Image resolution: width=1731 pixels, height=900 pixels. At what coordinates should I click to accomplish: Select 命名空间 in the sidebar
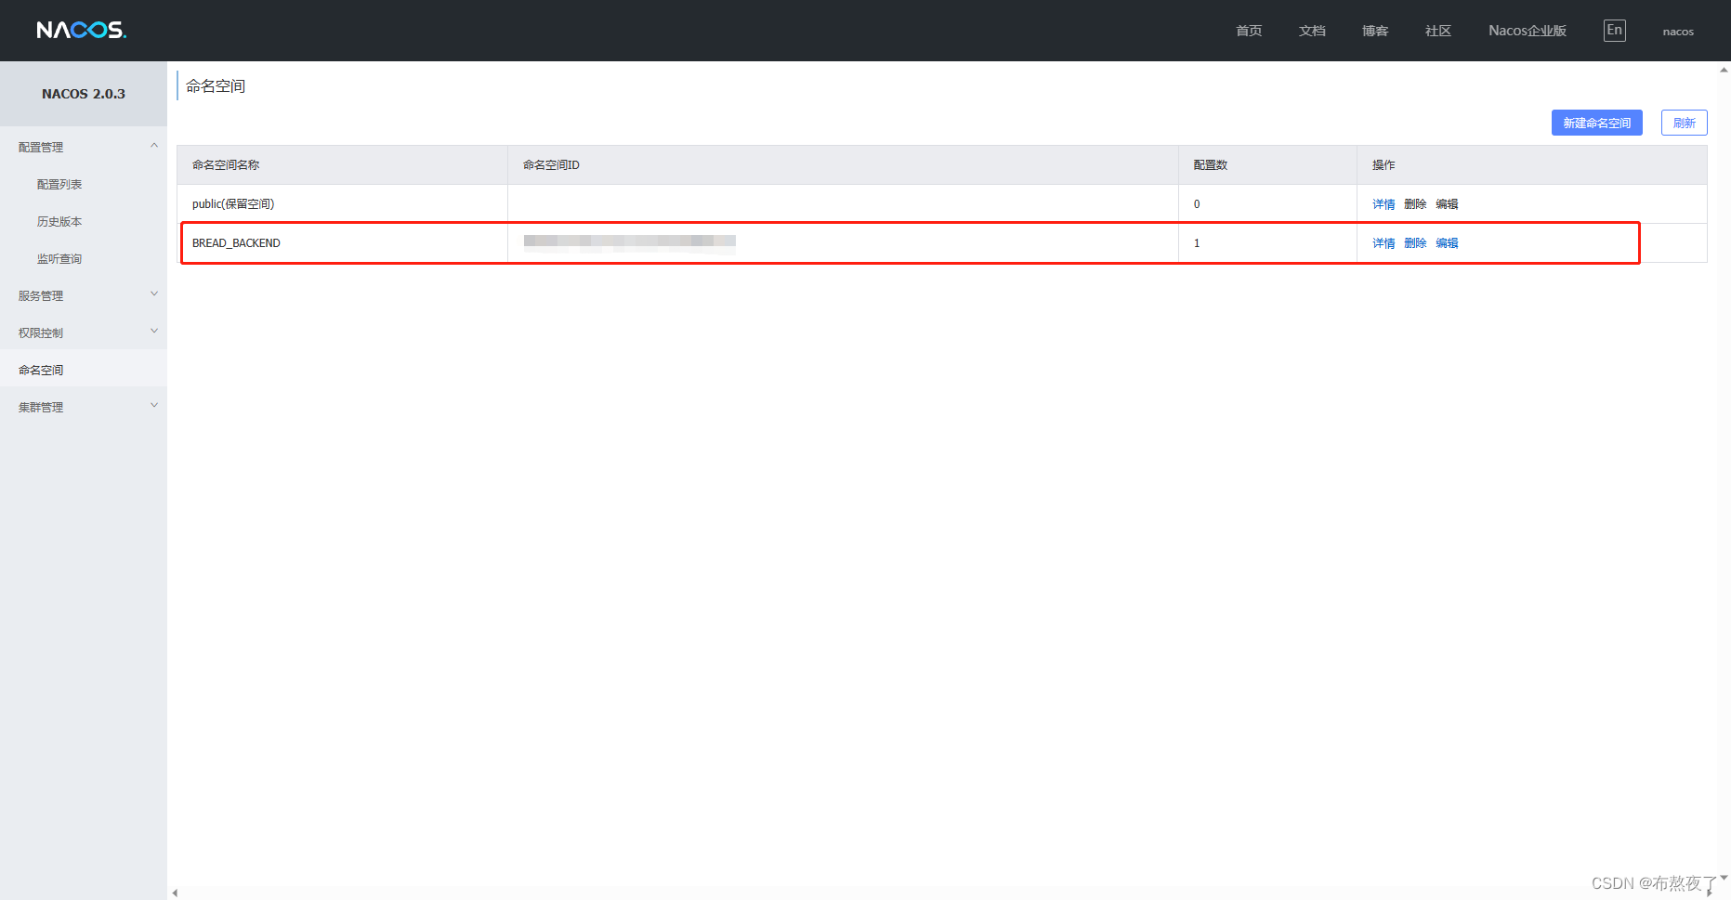pyautogui.click(x=42, y=370)
